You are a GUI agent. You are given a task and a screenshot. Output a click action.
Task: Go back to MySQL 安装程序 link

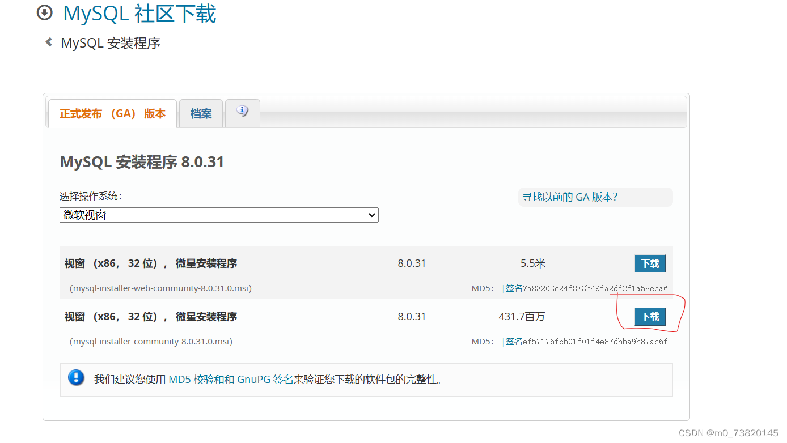point(111,43)
